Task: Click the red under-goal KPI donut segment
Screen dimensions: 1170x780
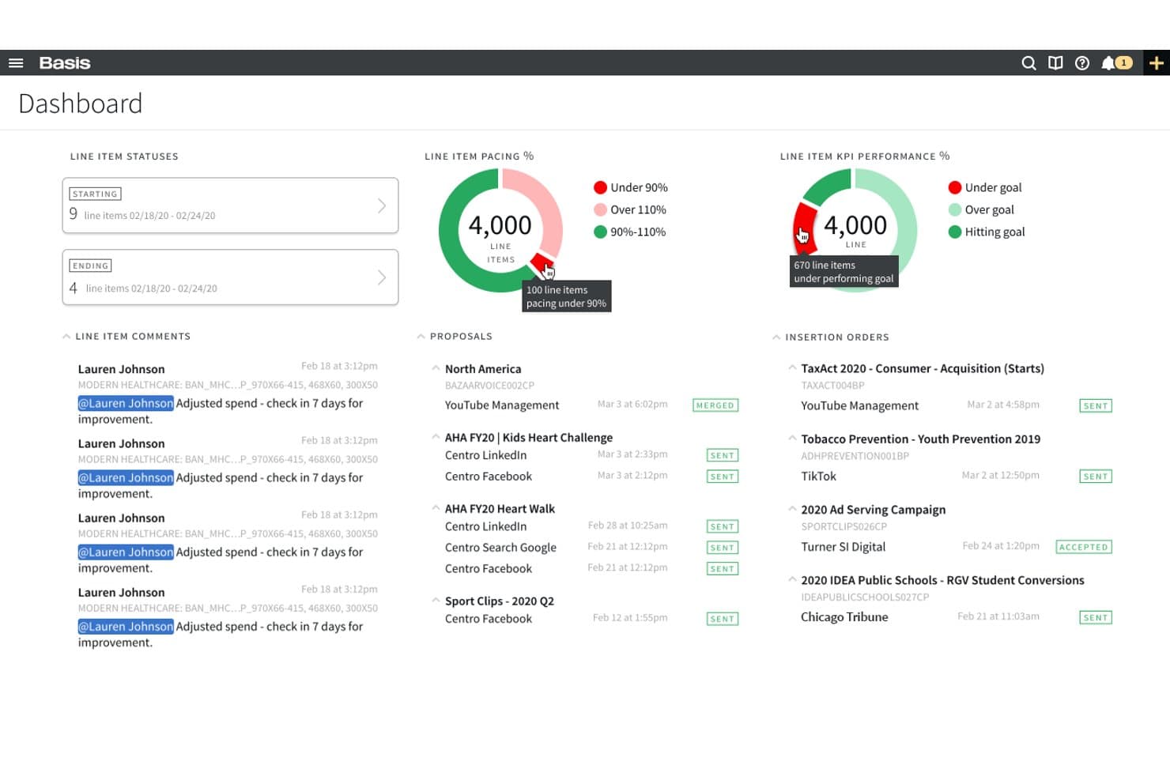Action: click(805, 227)
